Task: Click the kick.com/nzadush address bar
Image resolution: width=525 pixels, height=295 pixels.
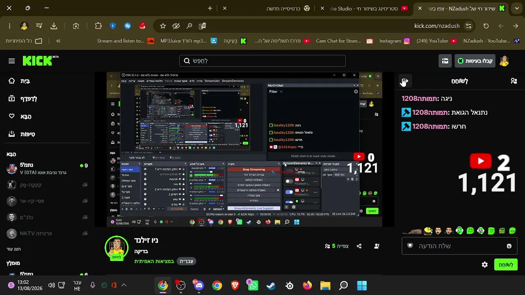Action: click(x=437, y=26)
